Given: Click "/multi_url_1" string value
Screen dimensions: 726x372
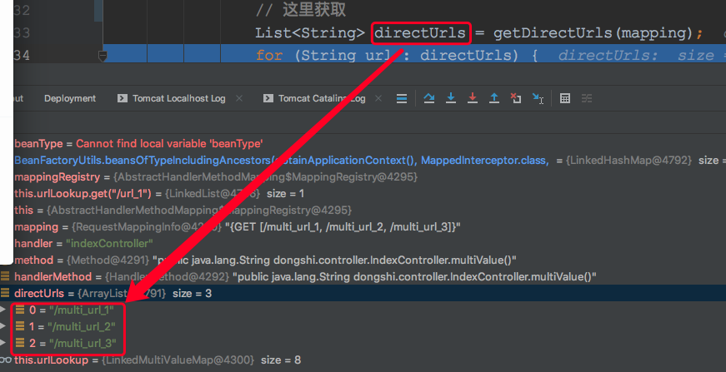Looking at the screenshot, I should (x=82, y=310).
